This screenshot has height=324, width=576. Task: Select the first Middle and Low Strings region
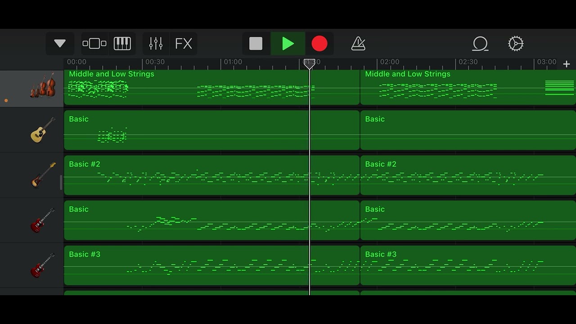tap(212, 87)
